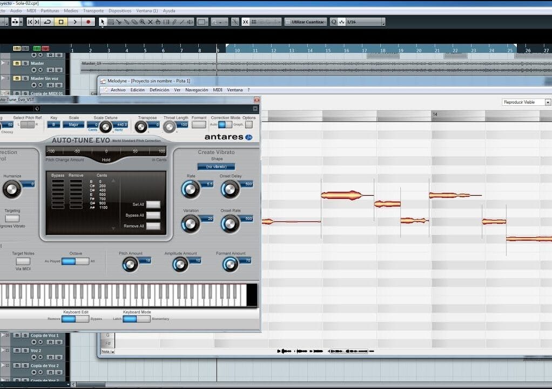Viewport: 552px width, 389px height.
Task: Open the Scale dropdown showing Major
Action: coord(73,125)
